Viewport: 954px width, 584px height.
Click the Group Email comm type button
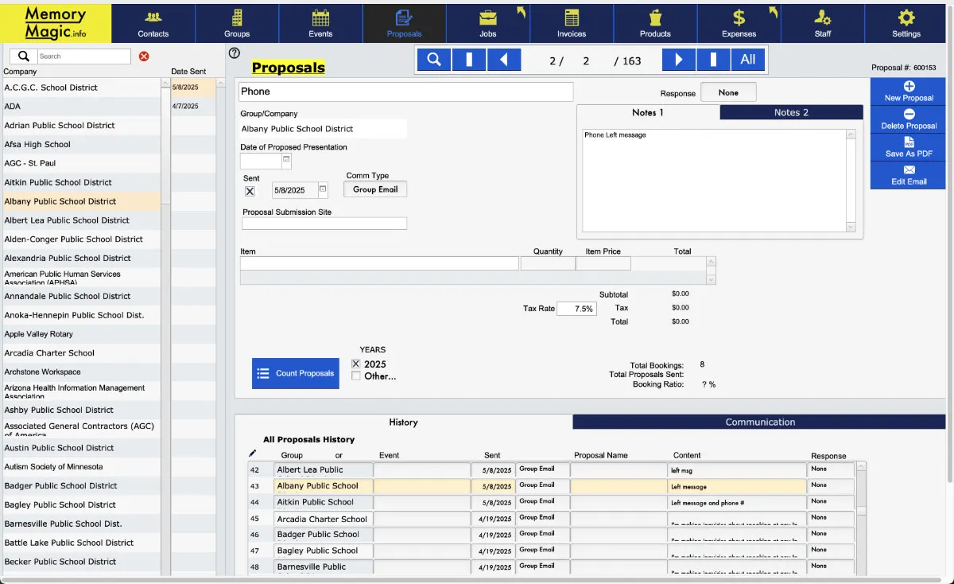[375, 189]
